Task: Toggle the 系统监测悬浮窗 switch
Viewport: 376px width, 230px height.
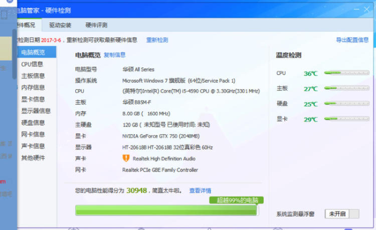Action: (342, 213)
